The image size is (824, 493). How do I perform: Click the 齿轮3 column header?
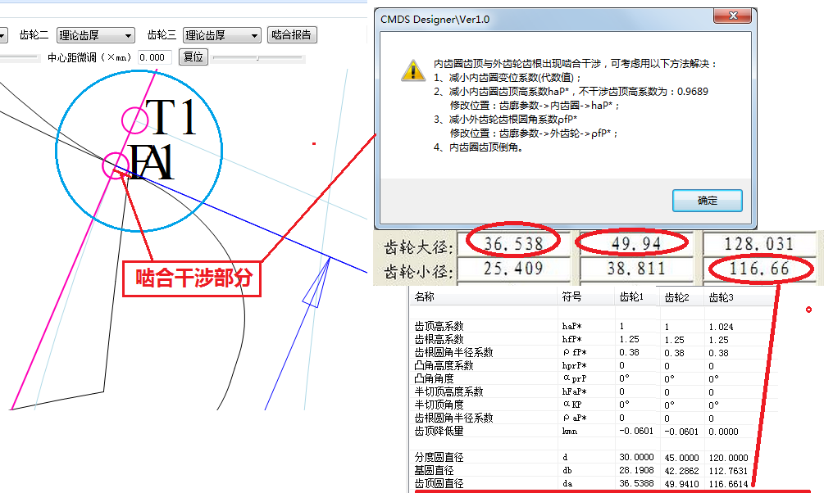[721, 298]
